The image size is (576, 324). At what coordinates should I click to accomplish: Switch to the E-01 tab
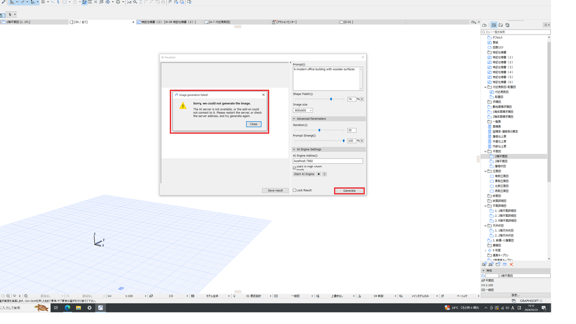coord(348,22)
